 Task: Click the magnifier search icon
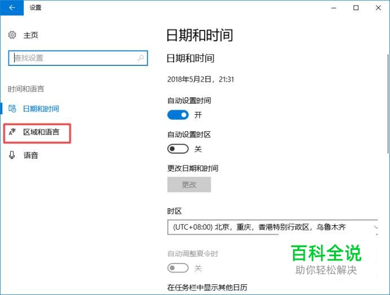[141, 58]
